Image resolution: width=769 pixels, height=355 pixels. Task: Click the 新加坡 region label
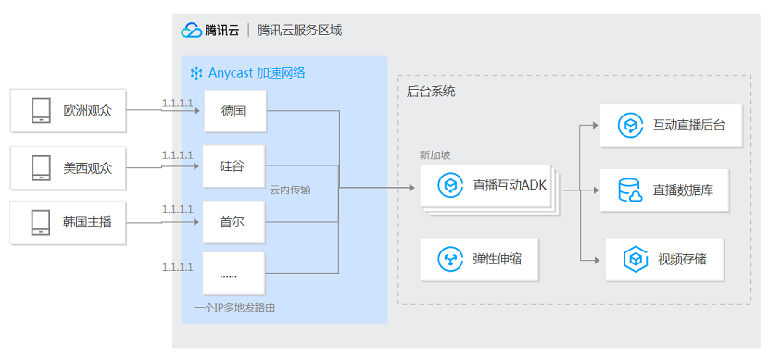(435, 155)
